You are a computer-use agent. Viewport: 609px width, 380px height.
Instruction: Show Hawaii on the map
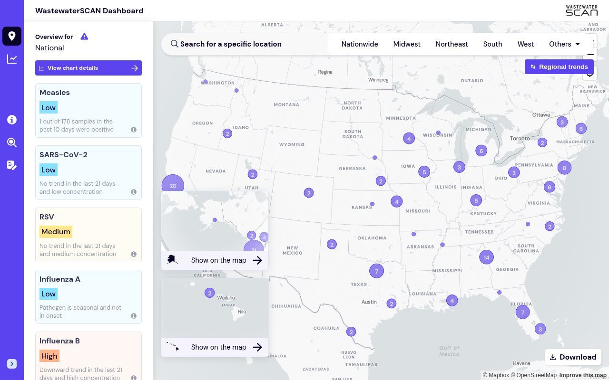point(215,347)
